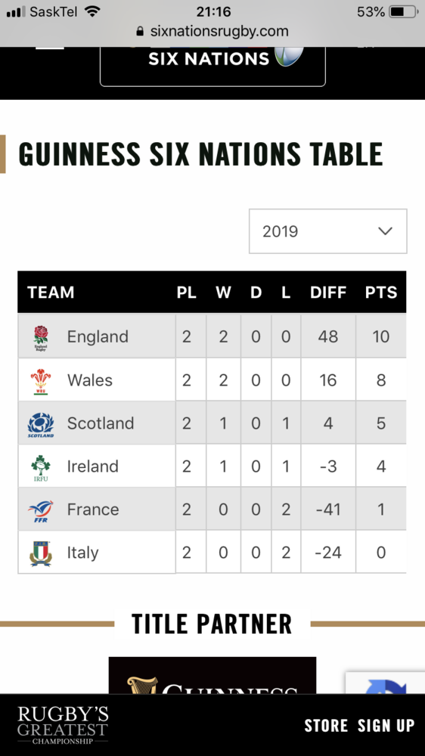425x756 pixels.
Task: Tap the Scotland thistle logo
Action: click(x=41, y=424)
